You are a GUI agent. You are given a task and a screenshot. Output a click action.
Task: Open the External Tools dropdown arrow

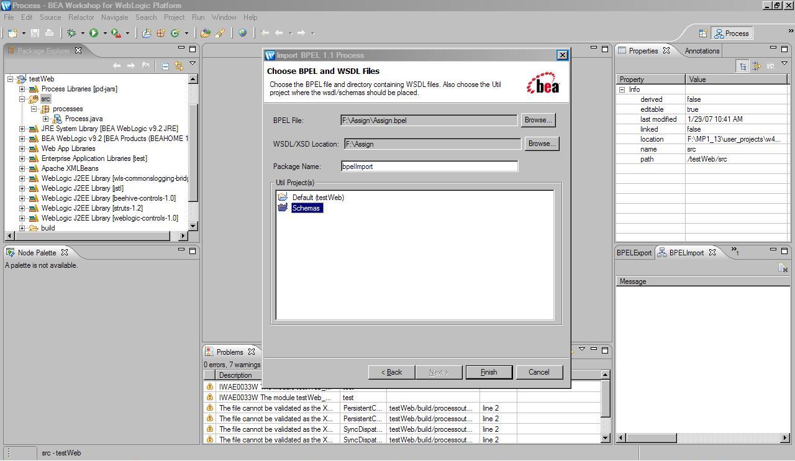pyautogui.click(x=127, y=33)
